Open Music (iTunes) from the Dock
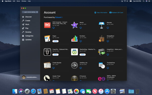 pyautogui.click(x=101, y=91)
